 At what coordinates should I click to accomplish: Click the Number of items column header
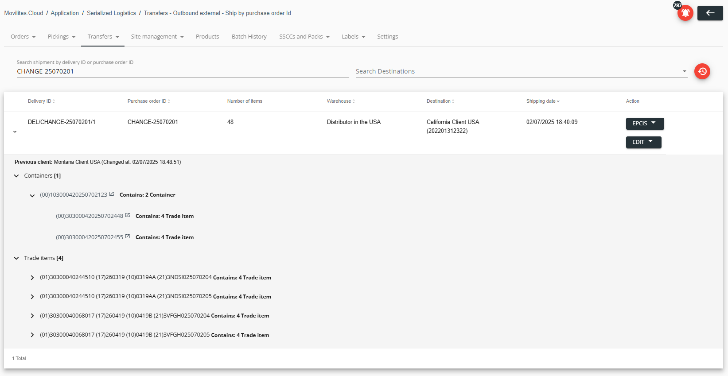pos(245,101)
